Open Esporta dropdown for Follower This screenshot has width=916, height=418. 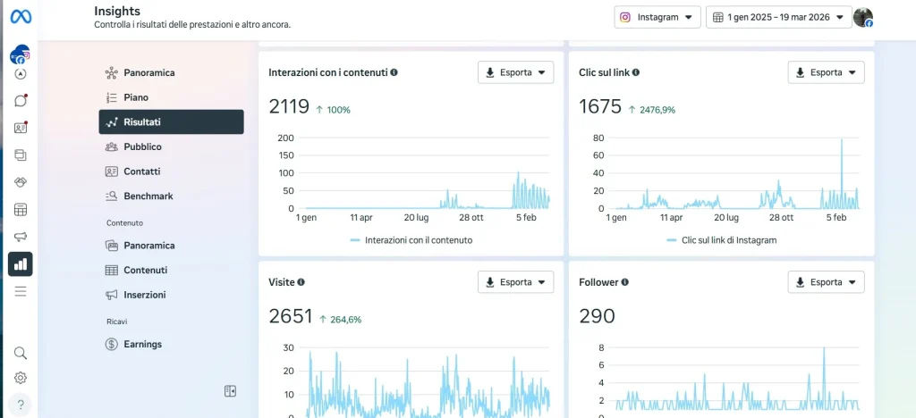tap(826, 282)
